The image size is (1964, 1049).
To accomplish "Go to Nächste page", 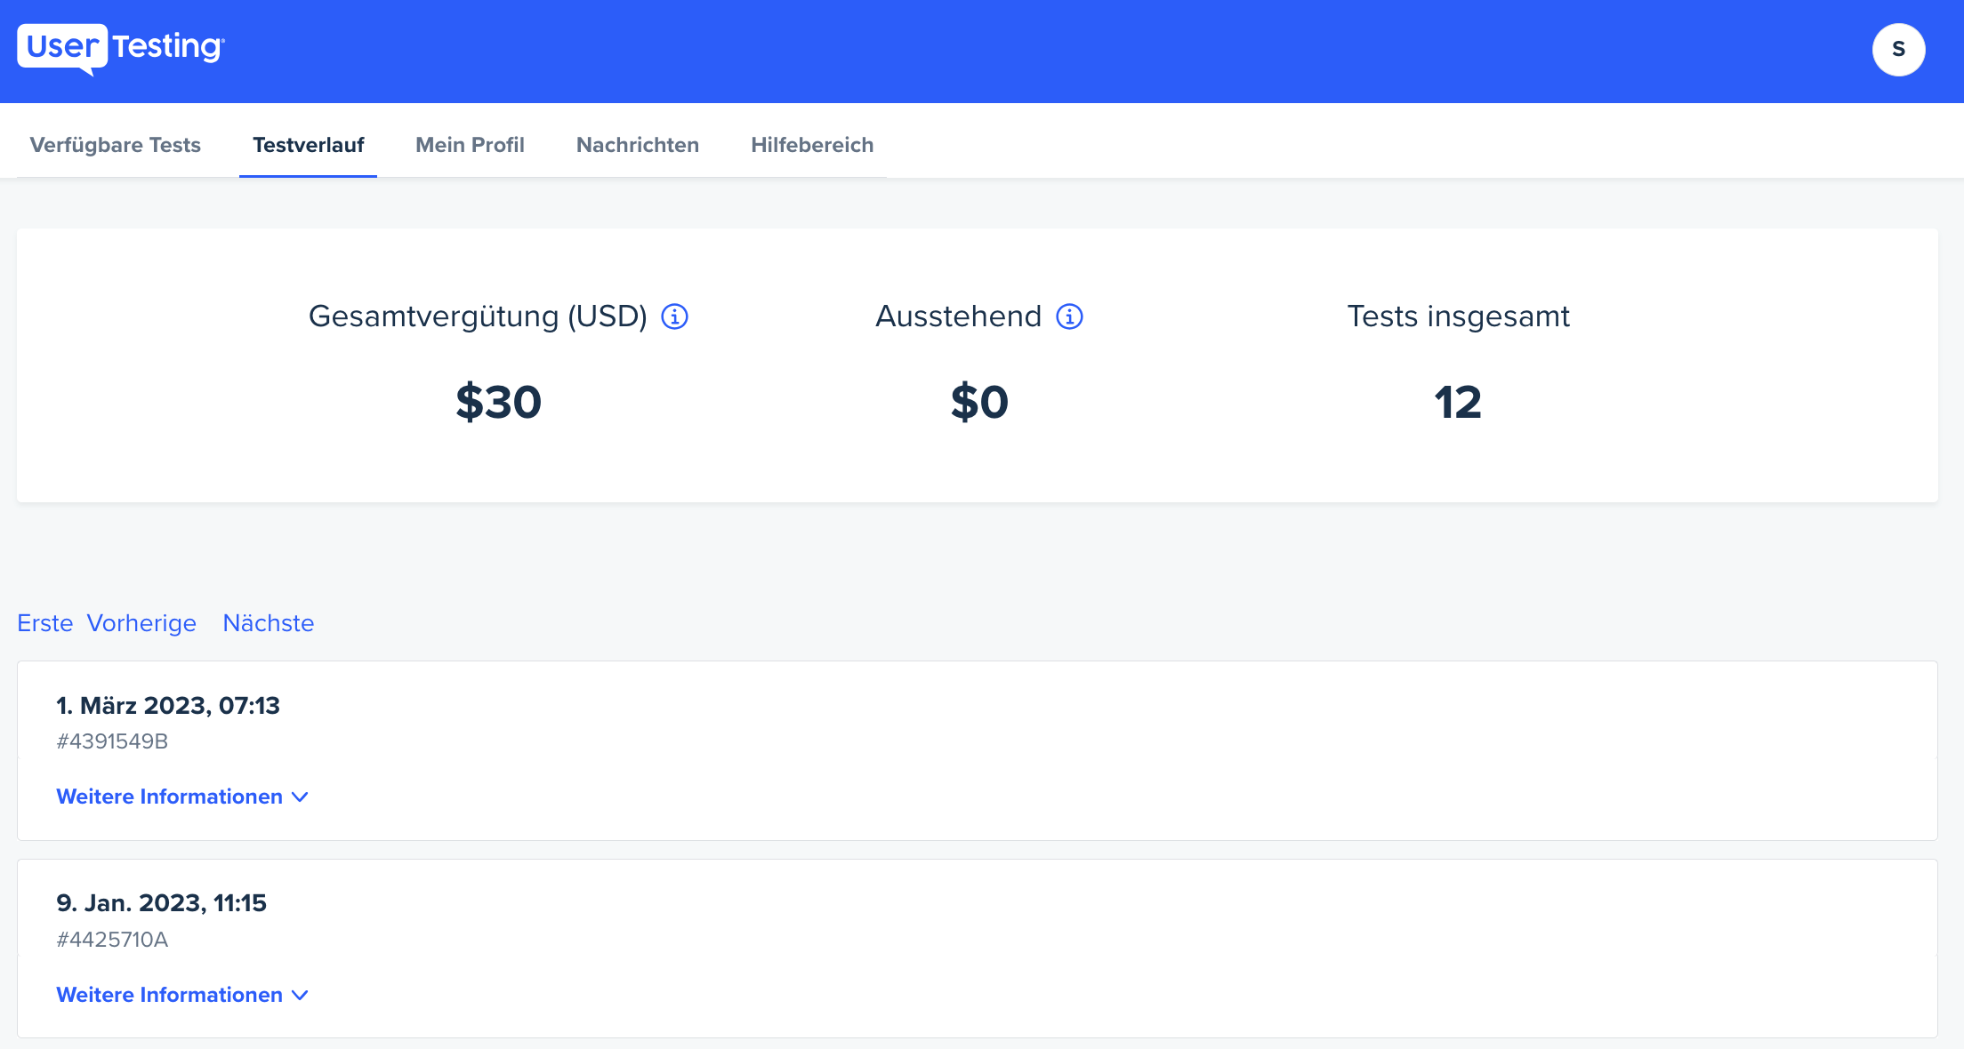I will (269, 623).
